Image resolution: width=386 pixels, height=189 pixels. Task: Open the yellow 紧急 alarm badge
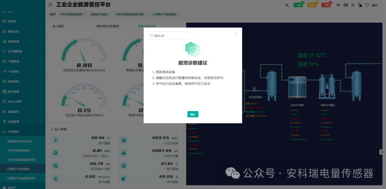[x=312, y=5]
